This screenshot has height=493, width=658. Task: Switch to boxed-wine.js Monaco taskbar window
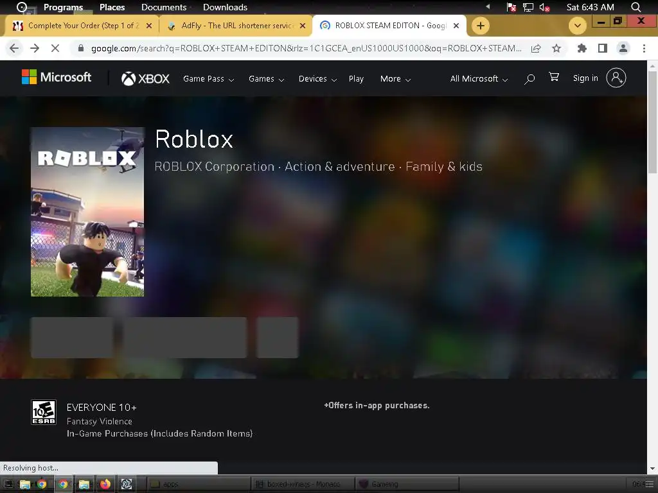click(x=303, y=484)
